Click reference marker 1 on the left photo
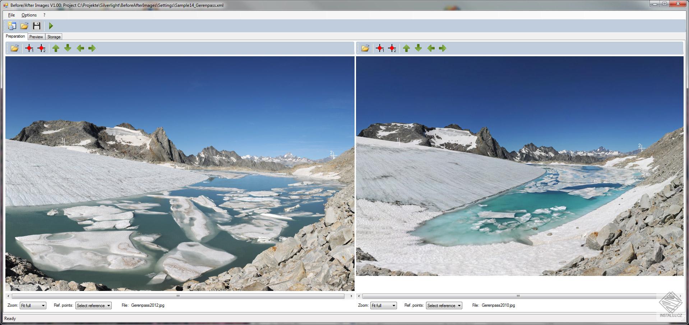Screen dimensions: 689x325 pos(65,142)
